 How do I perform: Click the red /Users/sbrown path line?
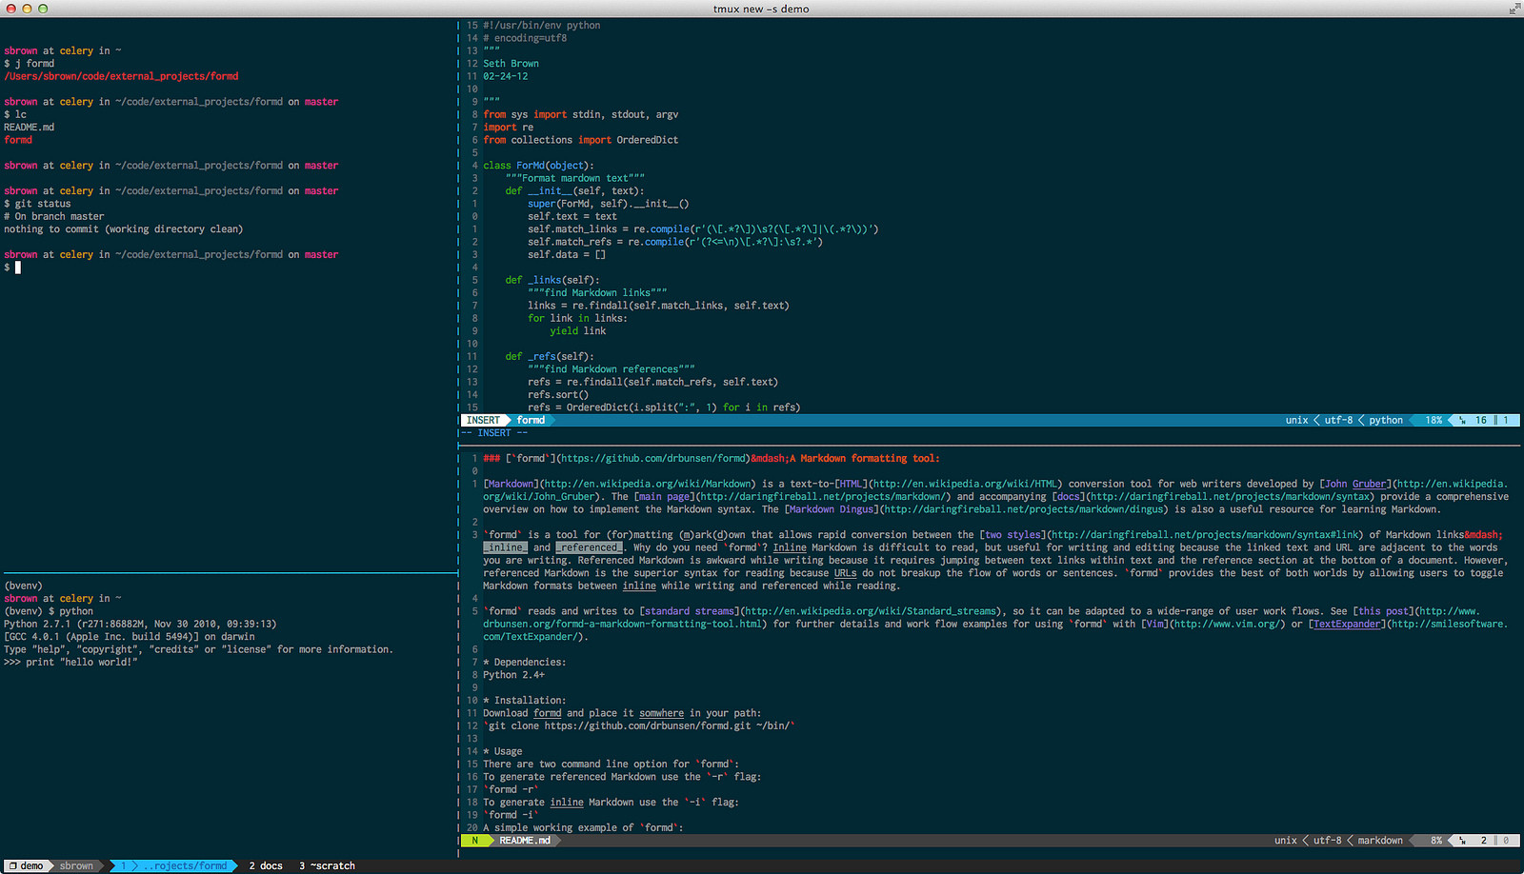[121, 76]
